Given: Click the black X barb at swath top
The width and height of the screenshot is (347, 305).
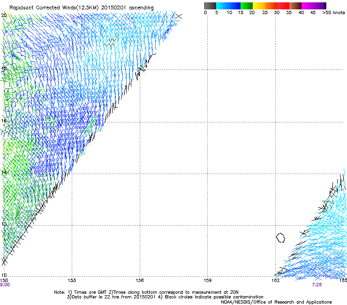Looking at the screenshot, I should 179,16.
